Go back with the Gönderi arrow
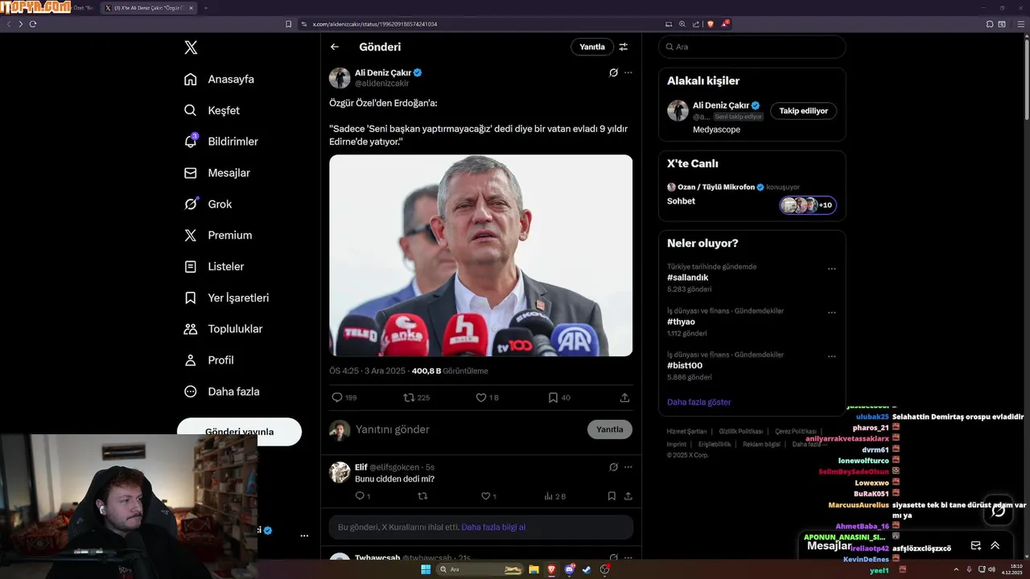1030x579 pixels. (335, 47)
